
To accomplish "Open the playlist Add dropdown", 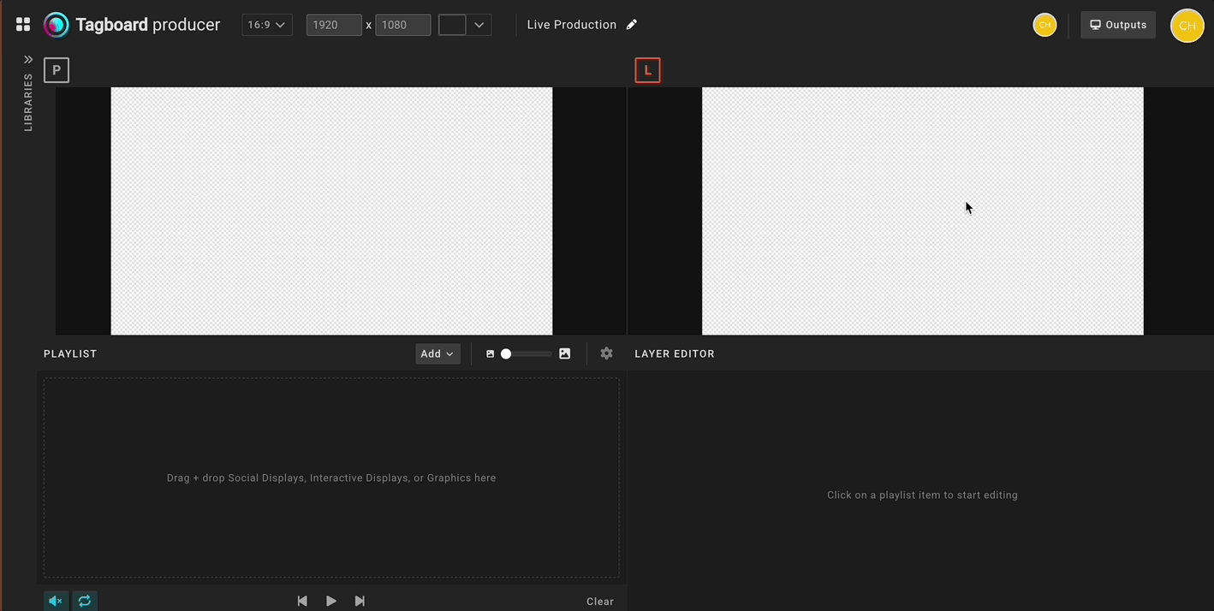I will pyautogui.click(x=437, y=353).
